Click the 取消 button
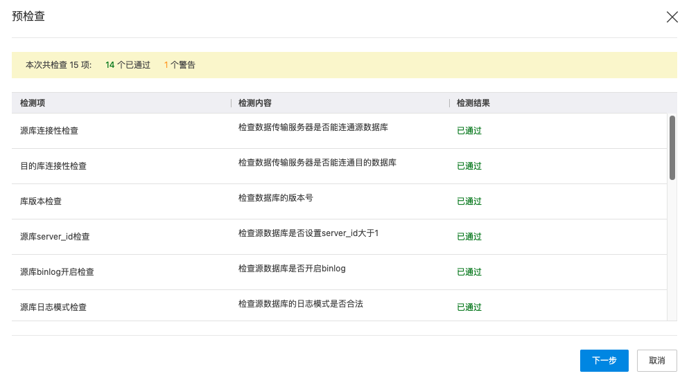Screen dimensions: 689x378 [656, 361]
